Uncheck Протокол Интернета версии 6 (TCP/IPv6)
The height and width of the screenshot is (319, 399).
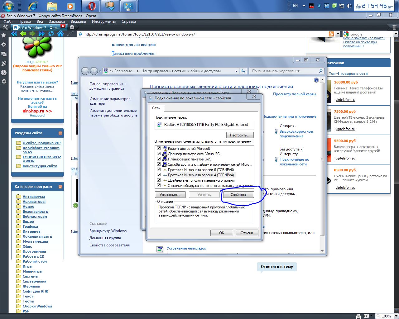pos(159,169)
